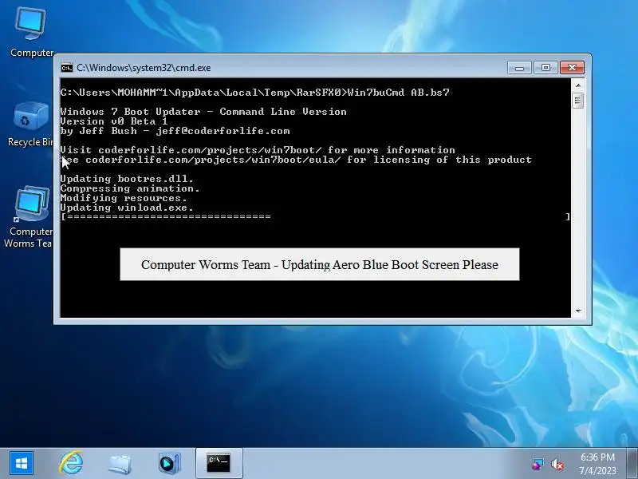Open the Computer Worms Team shortcut icon
Screen dimensions: 638x479
(30, 216)
